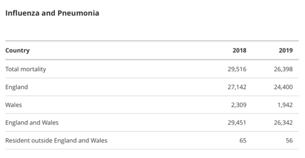Click England's 2018 value 27,142
The width and height of the screenshot is (305, 158).
(x=237, y=87)
